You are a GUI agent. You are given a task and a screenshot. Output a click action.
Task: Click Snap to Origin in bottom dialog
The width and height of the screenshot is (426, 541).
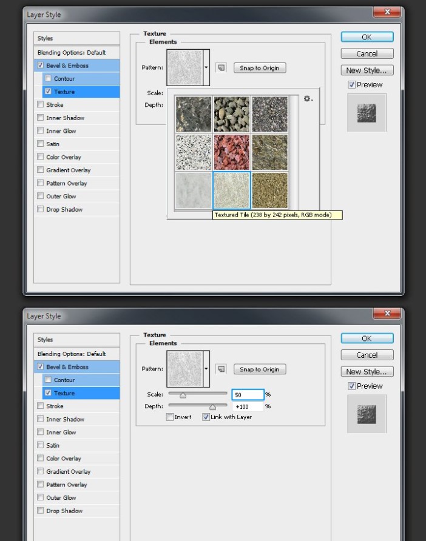tap(260, 369)
